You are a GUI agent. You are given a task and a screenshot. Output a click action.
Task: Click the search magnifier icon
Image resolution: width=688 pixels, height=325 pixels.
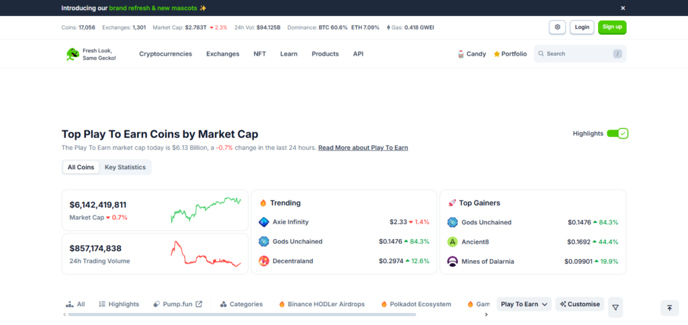(542, 54)
